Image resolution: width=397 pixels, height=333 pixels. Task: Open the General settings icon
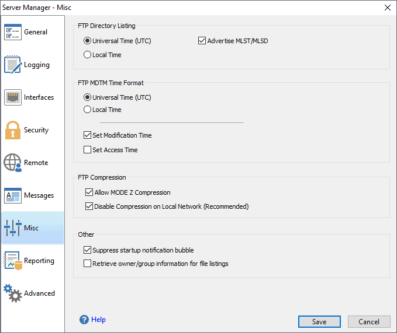coord(13,32)
